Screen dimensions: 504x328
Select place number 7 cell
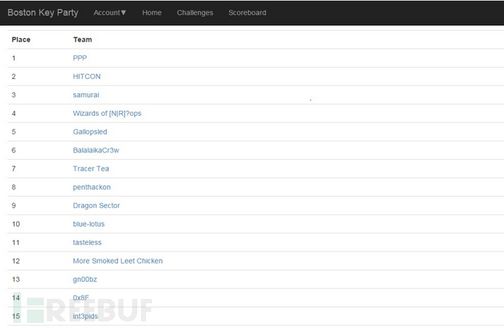coord(13,168)
